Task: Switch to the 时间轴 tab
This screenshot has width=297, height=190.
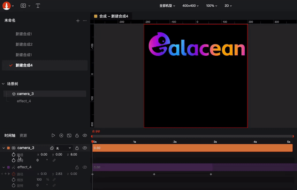Action: [10, 135]
